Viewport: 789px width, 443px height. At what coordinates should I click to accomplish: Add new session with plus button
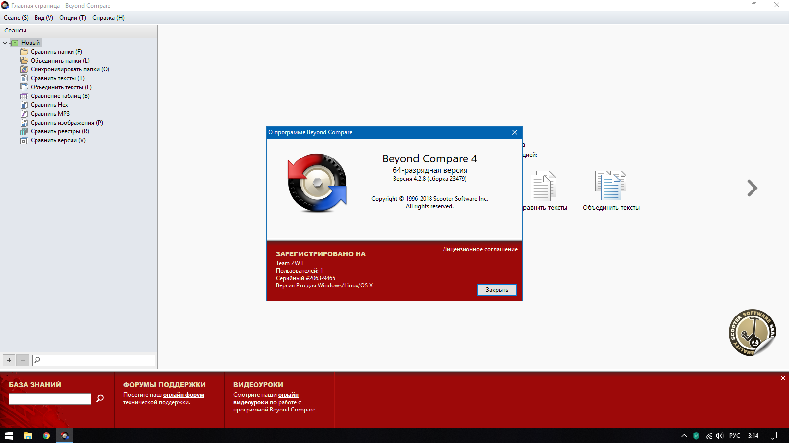[x=9, y=360]
